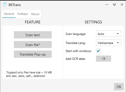Open the Translate Lang dropdown

[109, 43]
